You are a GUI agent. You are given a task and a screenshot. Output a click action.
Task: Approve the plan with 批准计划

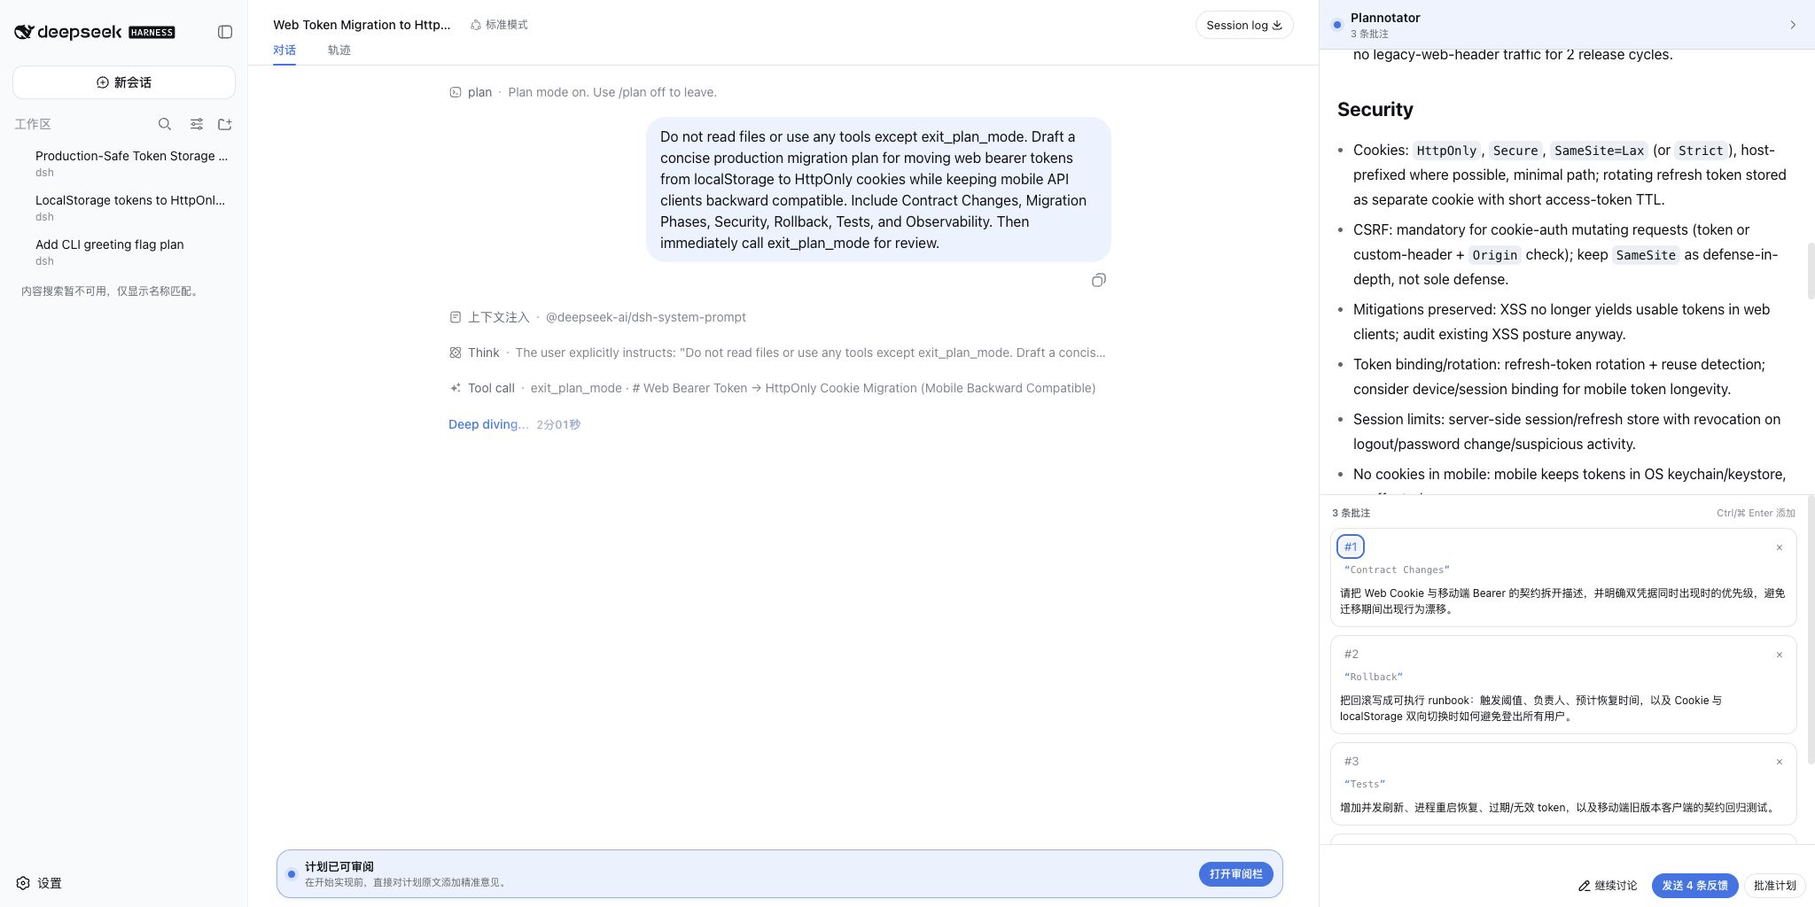point(1774,886)
